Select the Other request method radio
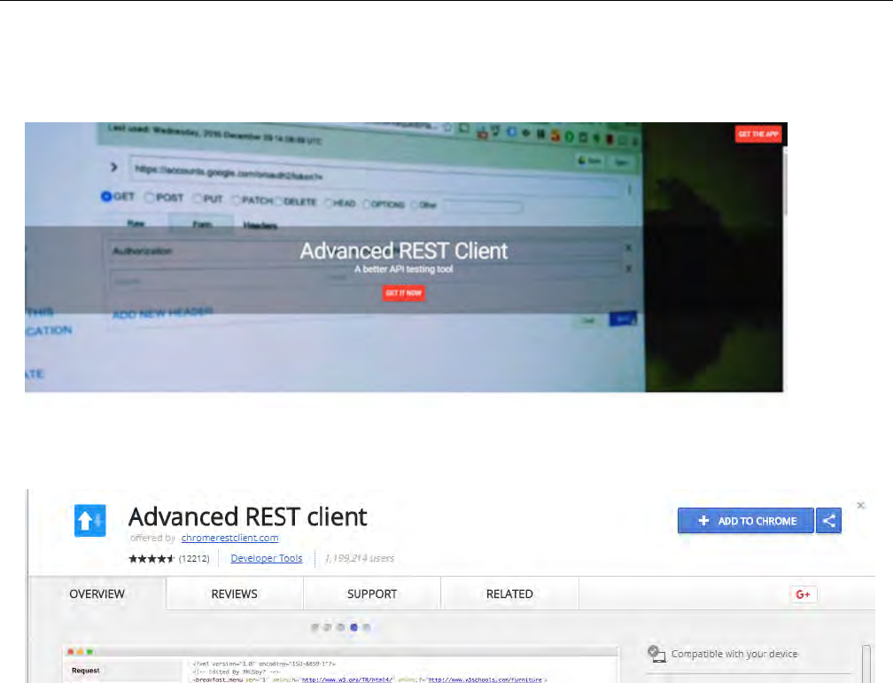Image resolution: width=893 pixels, height=683 pixels. coord(415,205)
